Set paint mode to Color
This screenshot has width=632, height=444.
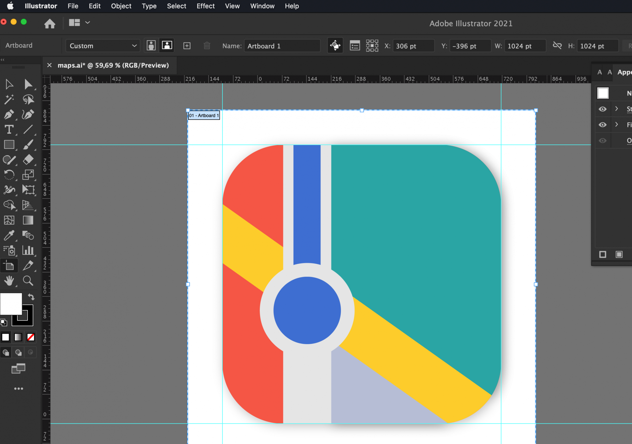(x=6, y=337)
